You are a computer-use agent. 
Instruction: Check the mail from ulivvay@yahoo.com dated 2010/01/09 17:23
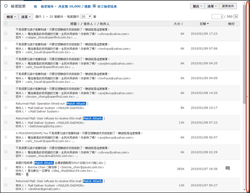6,33
